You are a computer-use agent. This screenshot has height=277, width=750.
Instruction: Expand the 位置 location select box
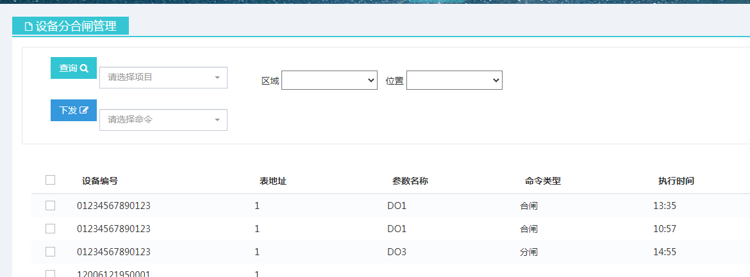454,80
